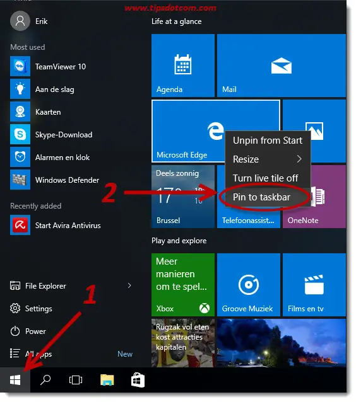
Task: Open the Films en tv tile
Action: pyautogui.click(x=314, y=285)
